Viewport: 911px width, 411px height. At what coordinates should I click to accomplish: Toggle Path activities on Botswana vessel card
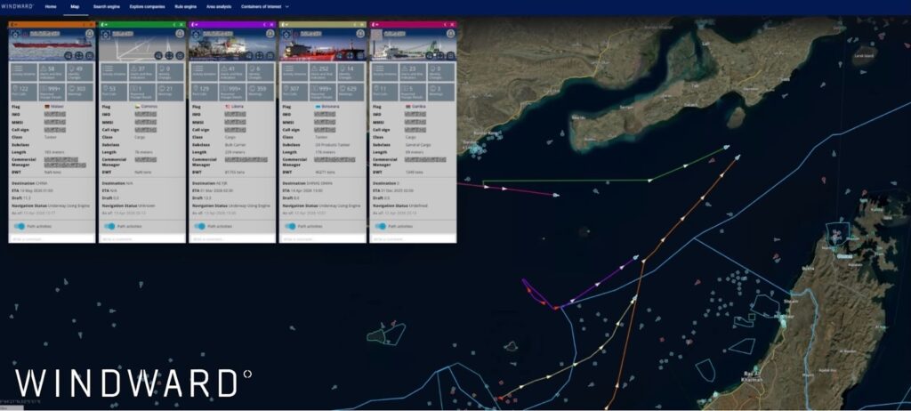click(x=290, y=226)
